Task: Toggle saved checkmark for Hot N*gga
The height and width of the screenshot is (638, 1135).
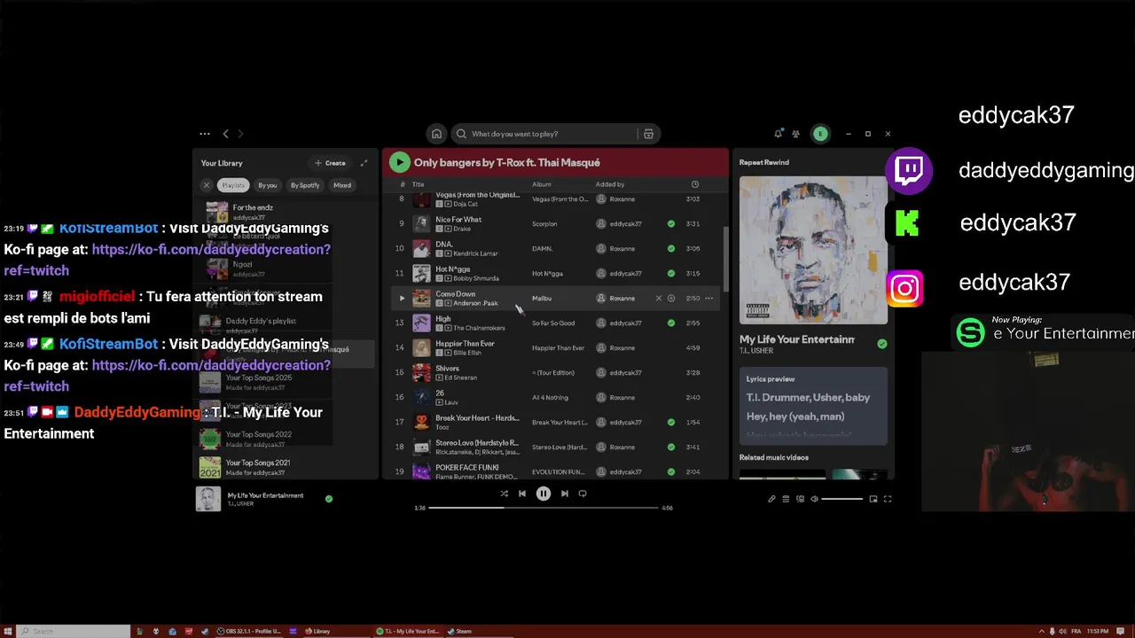Action: 671,274
